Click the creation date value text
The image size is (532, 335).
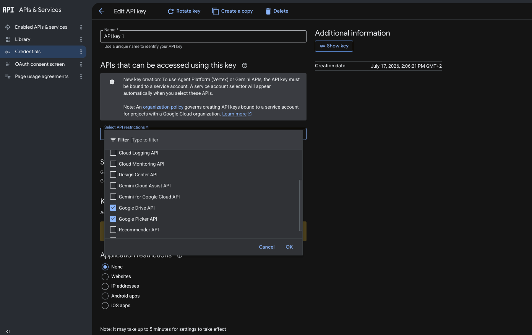click(x=406, y=66)
